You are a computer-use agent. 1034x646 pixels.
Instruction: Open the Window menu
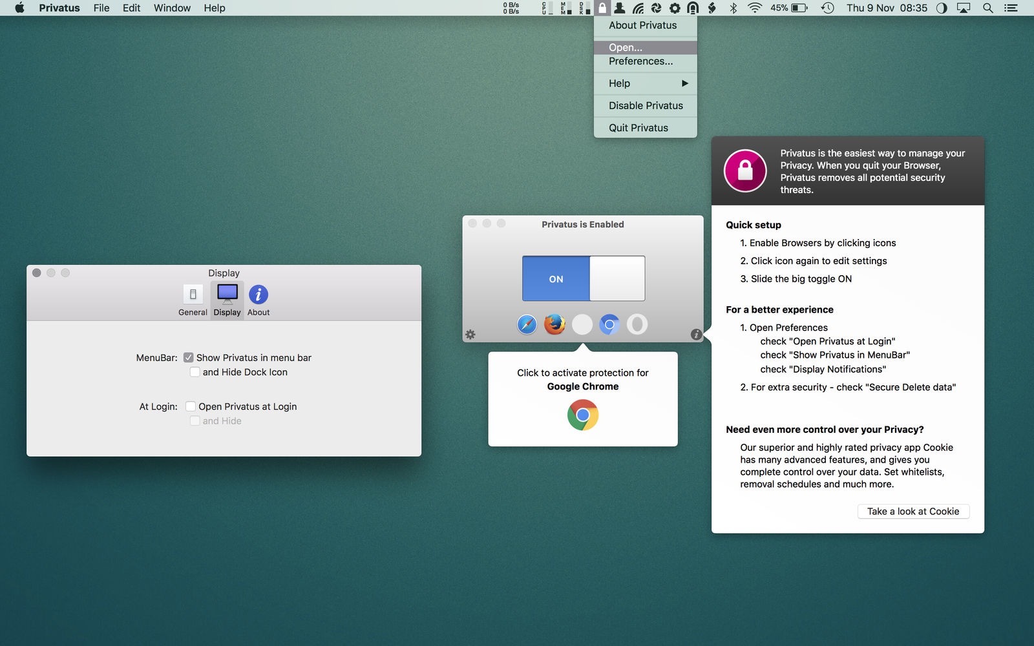pos(172,8)
